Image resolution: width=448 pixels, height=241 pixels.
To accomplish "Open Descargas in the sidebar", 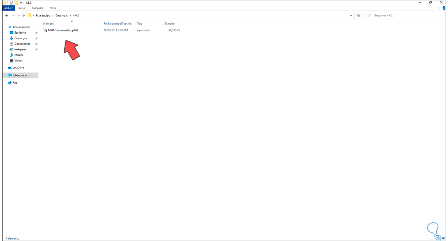I will click(21, 38).
